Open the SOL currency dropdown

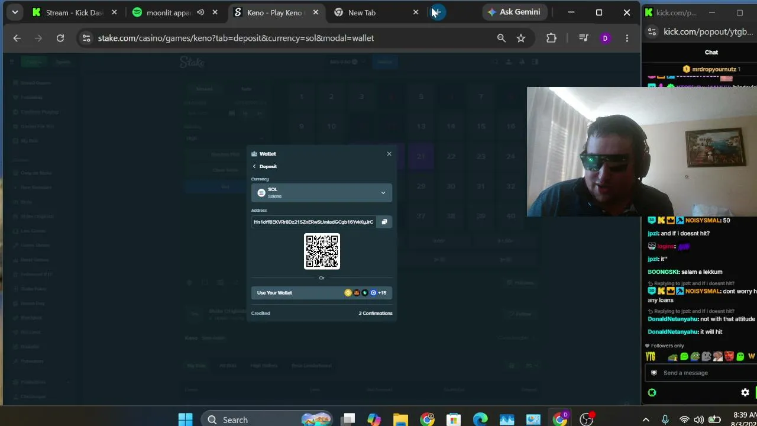322,193
